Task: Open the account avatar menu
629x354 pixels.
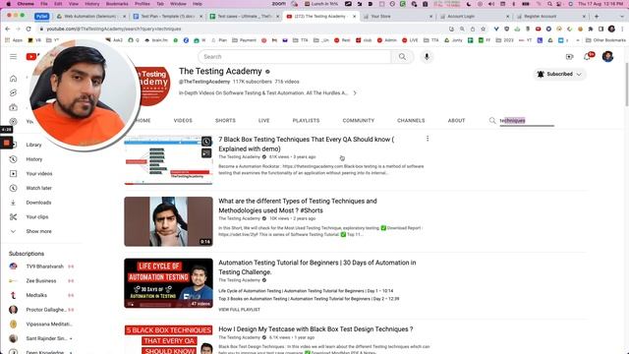Action: coord(607,57)
